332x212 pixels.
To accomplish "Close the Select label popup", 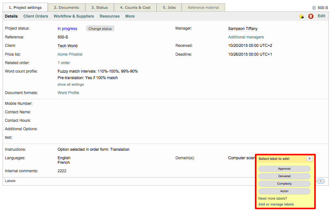I will coord(310,159).
